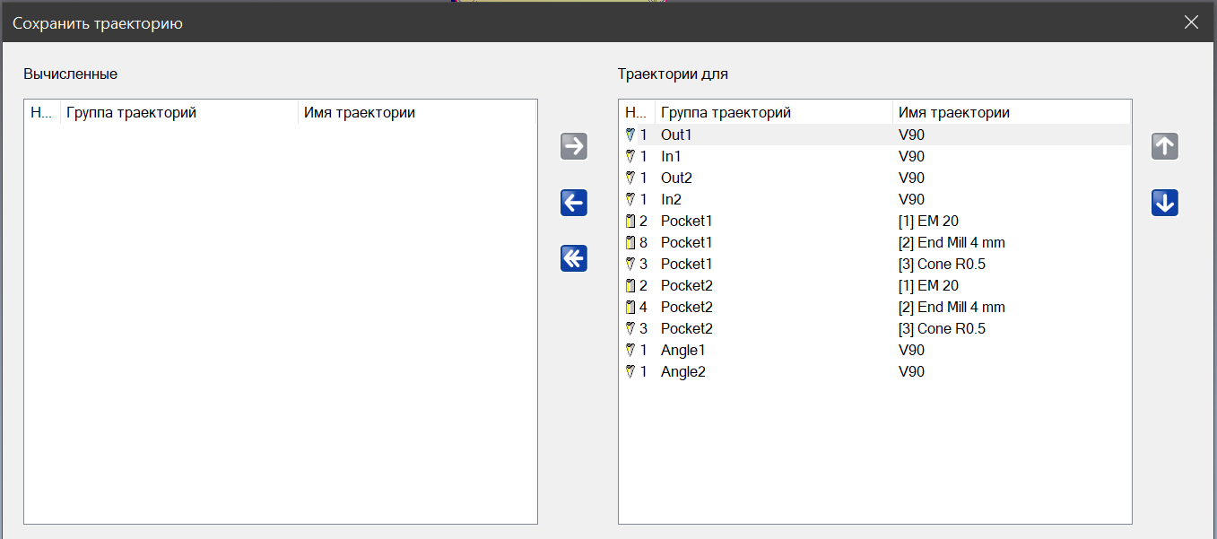
Task: Click the double left arrow button
Action: pyautogui.click(x=574, y=258)
